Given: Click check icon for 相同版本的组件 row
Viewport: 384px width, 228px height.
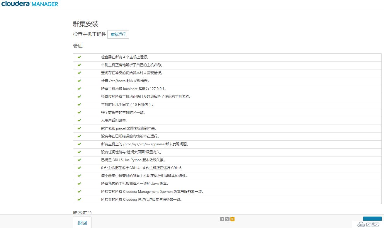Looking at the screenshot, I should coord(79,176).
